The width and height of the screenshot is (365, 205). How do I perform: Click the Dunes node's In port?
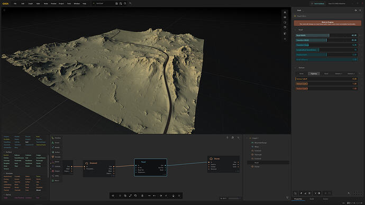click(x=209, y=162)
